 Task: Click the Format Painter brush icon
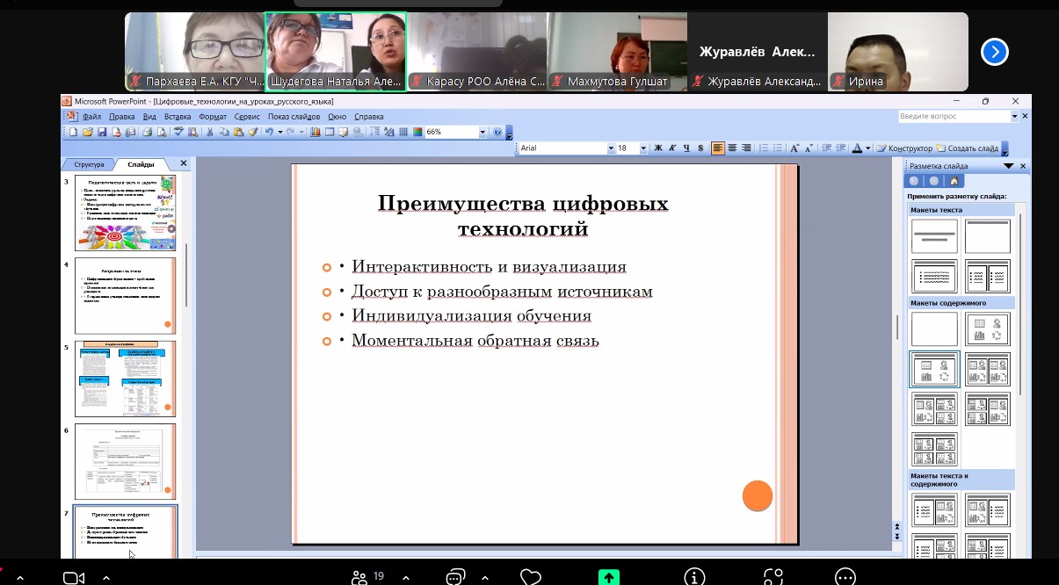point(252,133)
